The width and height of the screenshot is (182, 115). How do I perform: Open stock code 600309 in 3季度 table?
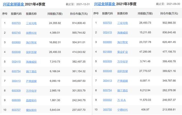(x=107, y=61)
